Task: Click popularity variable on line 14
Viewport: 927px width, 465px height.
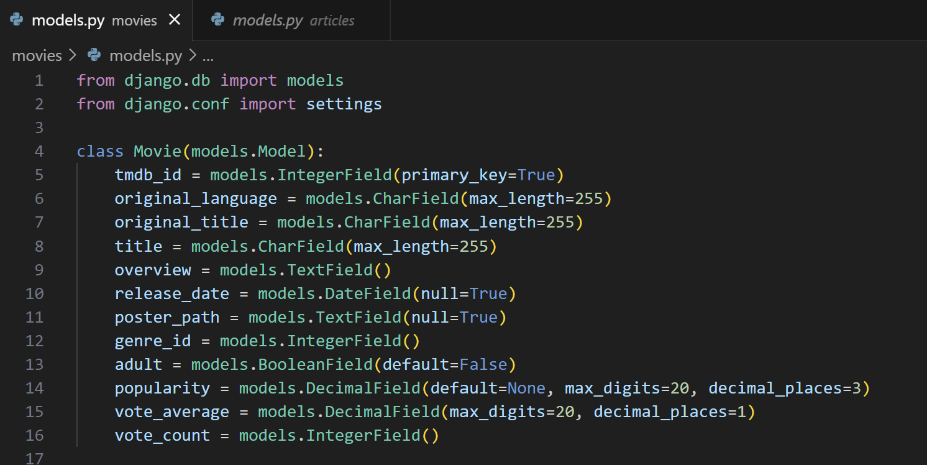Action: 162,389
